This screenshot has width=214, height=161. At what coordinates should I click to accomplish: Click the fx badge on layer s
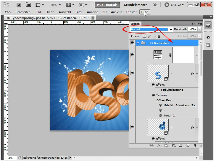pos(192,73)
